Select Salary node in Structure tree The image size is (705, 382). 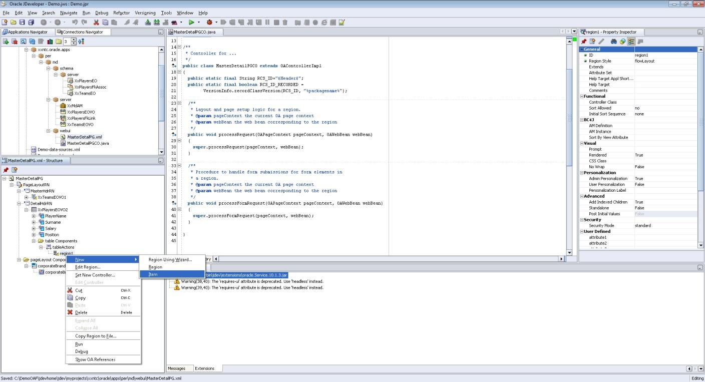[51, 228]
